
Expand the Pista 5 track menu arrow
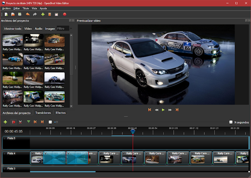[5, 138]
